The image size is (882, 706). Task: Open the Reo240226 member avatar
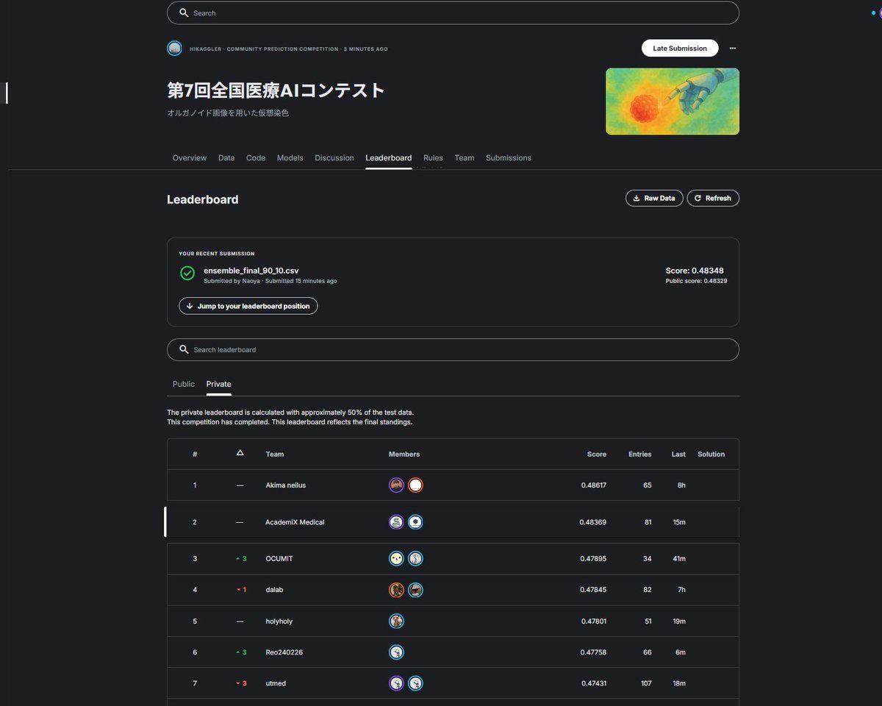(x=396, y=652)
